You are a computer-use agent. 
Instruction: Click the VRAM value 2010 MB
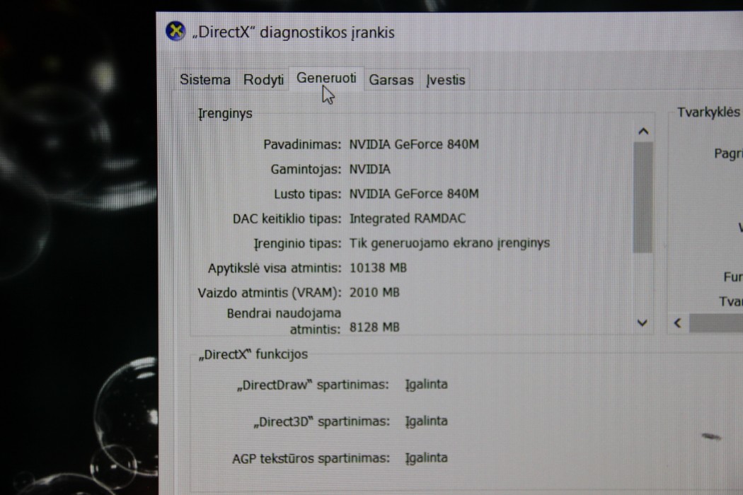(374, 293)
